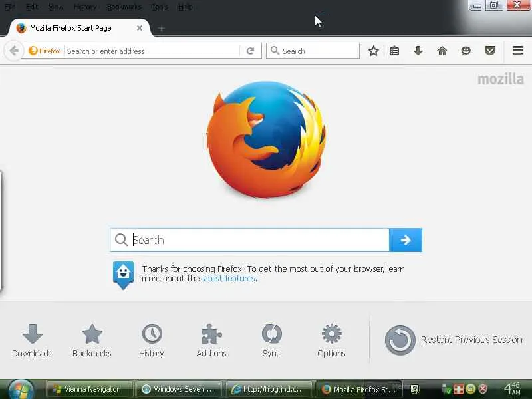
Task: Click the Restore Previous Session circular icon
Action: point(400,340)
